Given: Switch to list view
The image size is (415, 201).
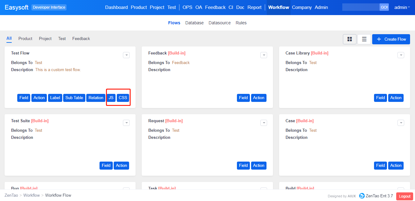Looking at the screenshot, I should [x=364, y=39].
